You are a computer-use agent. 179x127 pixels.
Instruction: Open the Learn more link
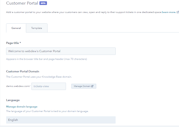(x=169, y=12)
